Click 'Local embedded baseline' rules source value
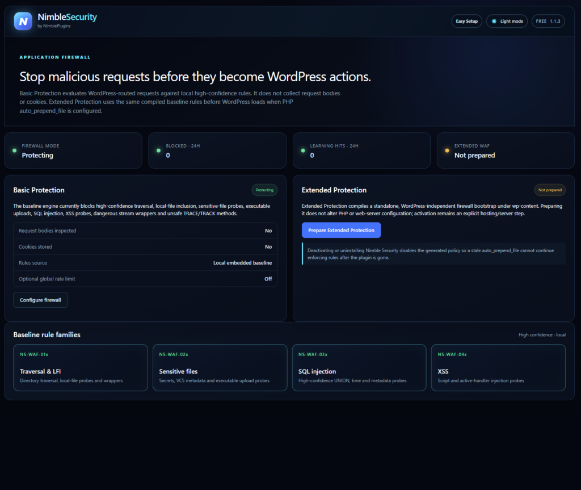Screen dimensions: 581x490 pyautogui.click(x=242, y=263)
